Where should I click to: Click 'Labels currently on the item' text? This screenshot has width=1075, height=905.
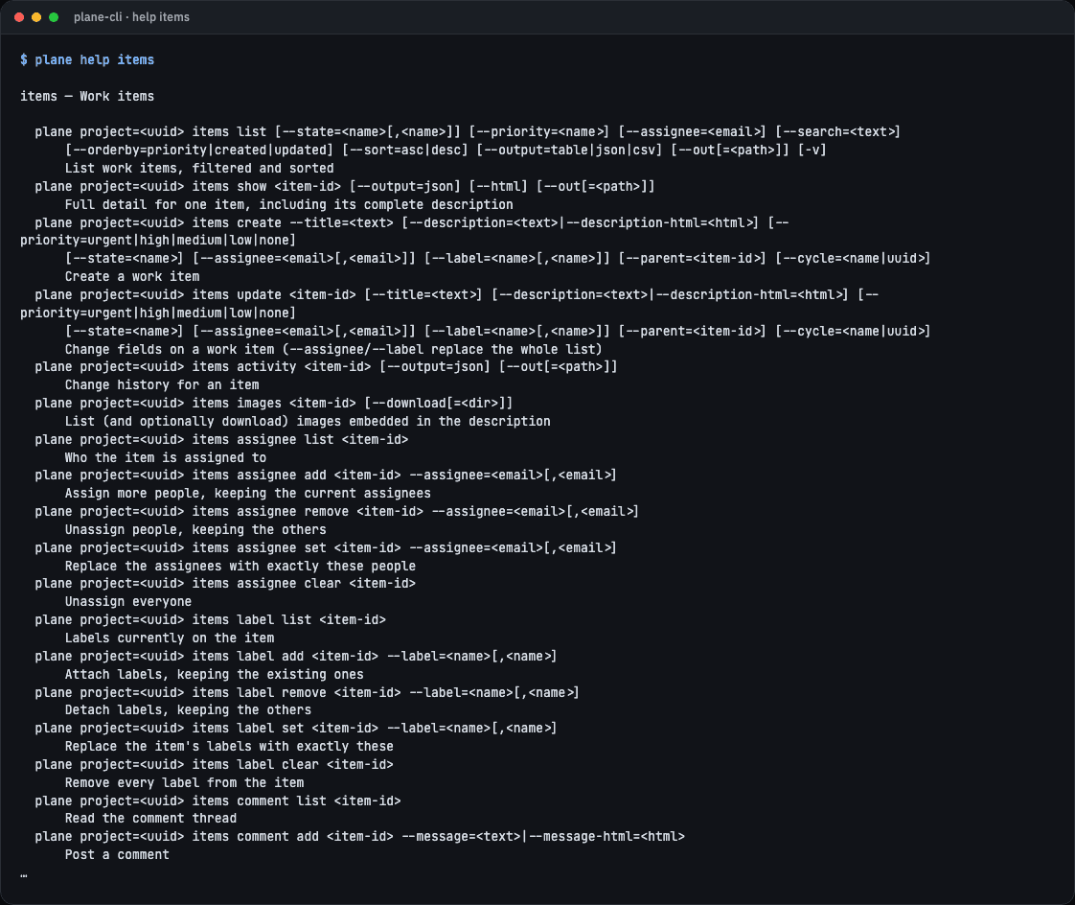coord(170,638)
